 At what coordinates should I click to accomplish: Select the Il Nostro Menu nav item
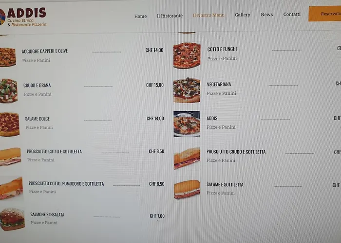209,15
